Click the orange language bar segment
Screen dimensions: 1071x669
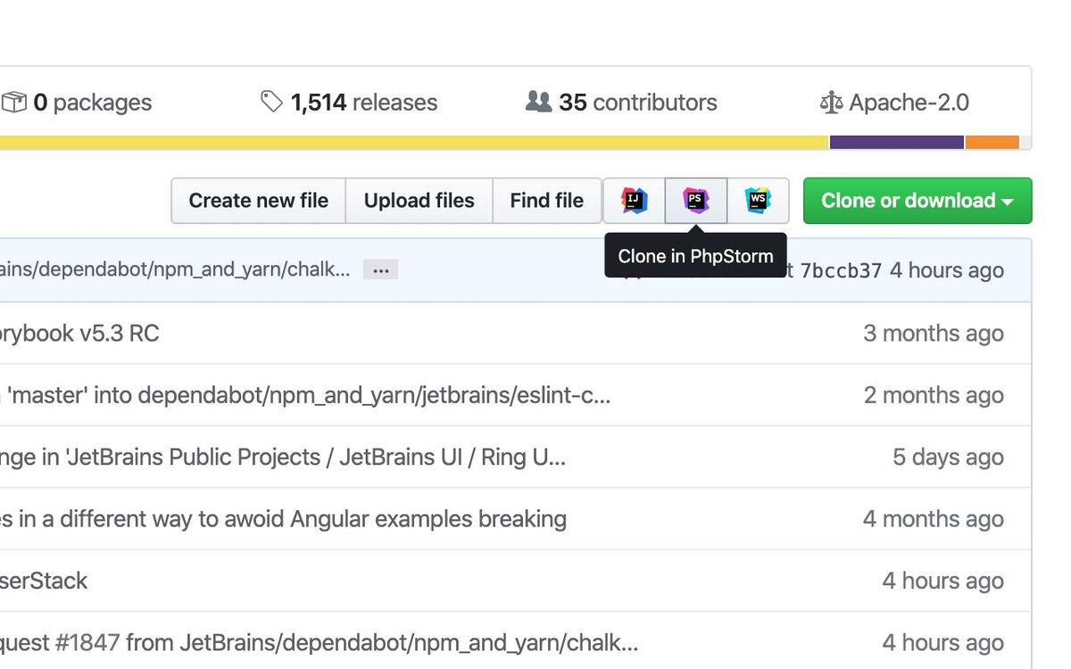pos(992,143)
